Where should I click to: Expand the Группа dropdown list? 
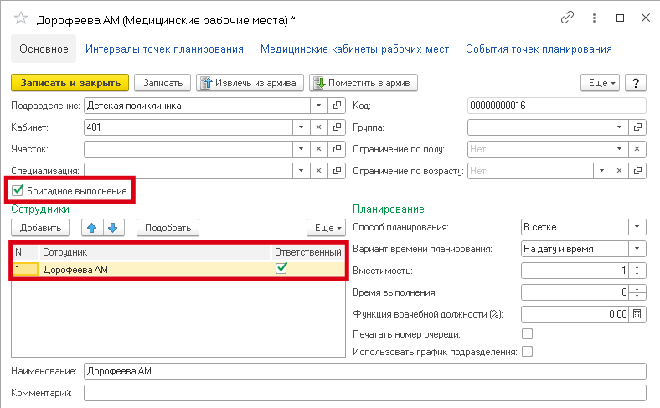point(620,127)
